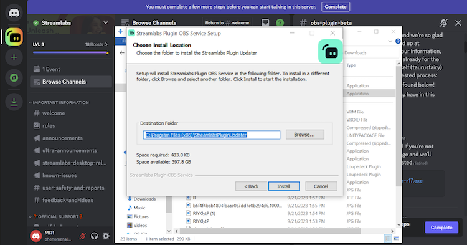
Task: Expand the Streamlabs server dropdown menu
Action: point(105,22)
